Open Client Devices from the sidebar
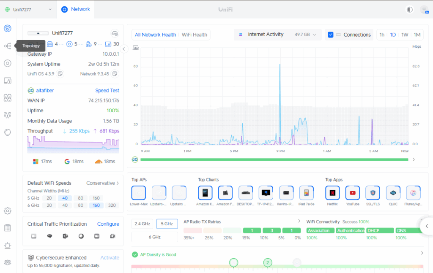The height and width of the screenshot is (273, 433). [8, 81]
